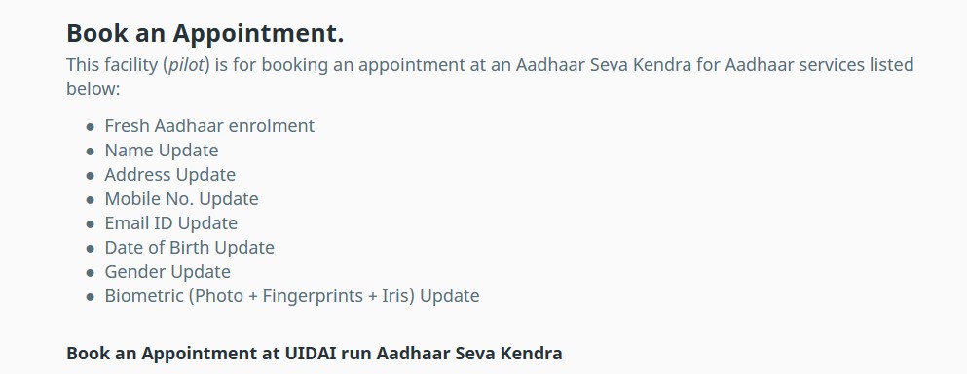Click the bullet dot beside Name Update
Screen dimensions: 967x374
(x=91, y=152)
